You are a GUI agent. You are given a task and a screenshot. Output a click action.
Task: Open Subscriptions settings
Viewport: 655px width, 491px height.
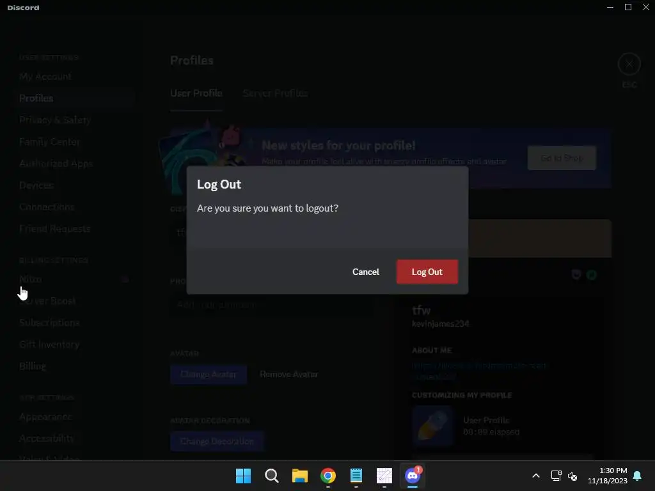(49, 322)
